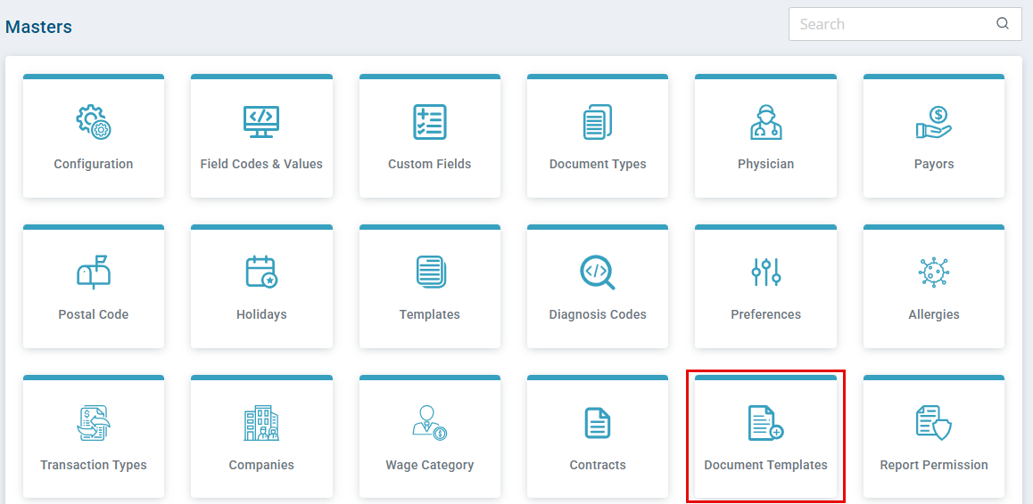Select the Document Types pages icon

click(598, 122)
